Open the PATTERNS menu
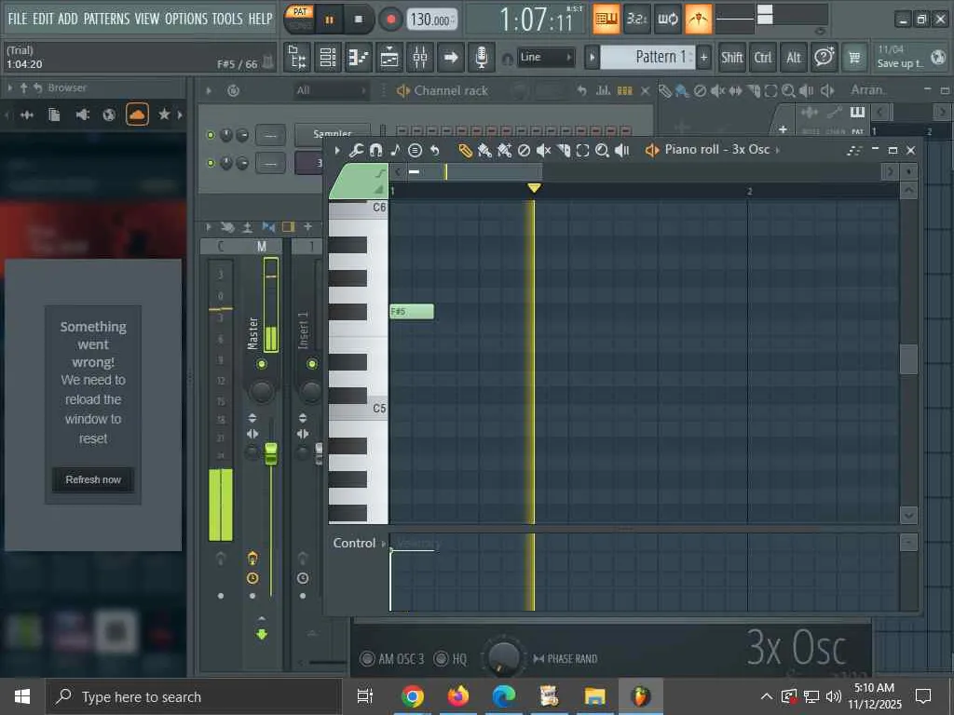 tap(106, 19)
